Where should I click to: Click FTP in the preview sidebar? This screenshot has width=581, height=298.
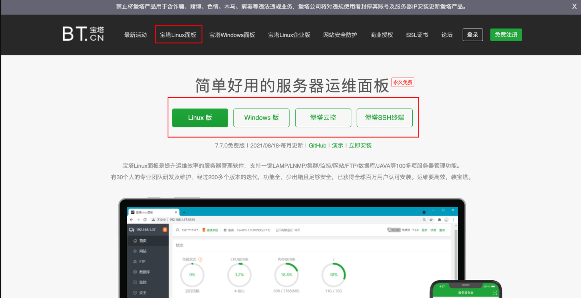pyautogui.click(x=142, y=262)
